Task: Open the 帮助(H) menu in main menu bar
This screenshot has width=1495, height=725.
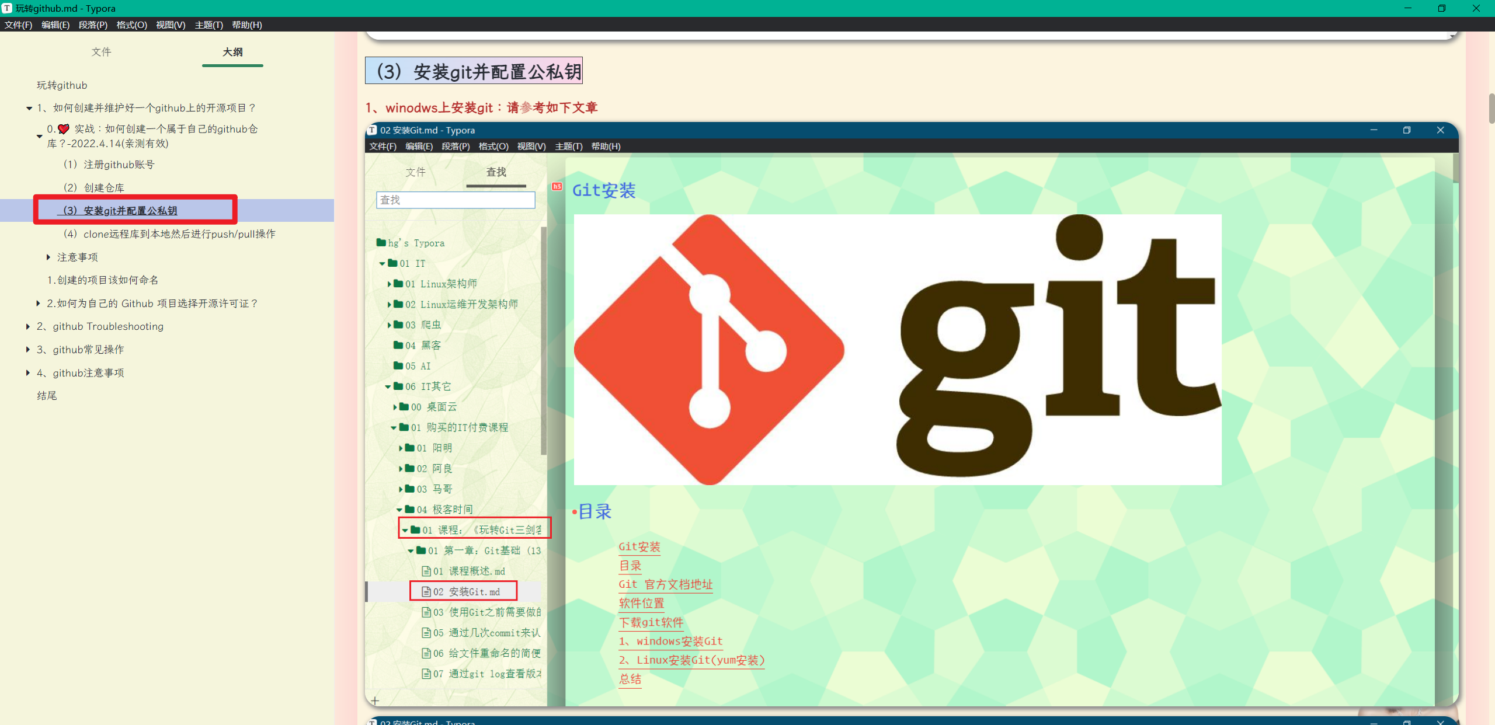Action: [x=246, y=25]
